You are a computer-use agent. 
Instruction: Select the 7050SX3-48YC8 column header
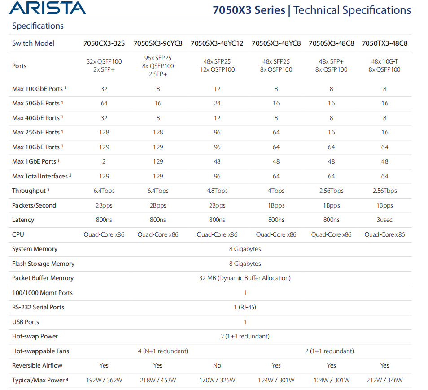click(x=276, y=43)
